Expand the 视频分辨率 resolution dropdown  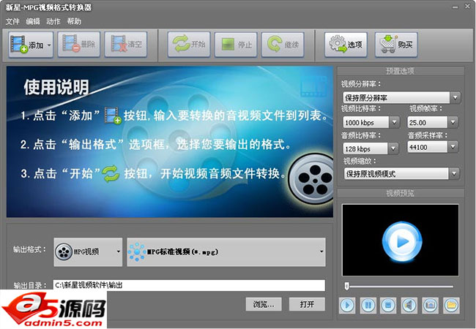click(455, 98)
